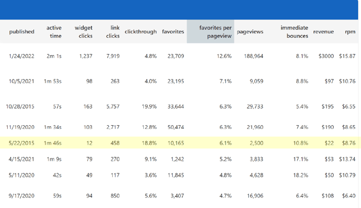
Task: Sort by widget clicks column header
Action: 83,32
